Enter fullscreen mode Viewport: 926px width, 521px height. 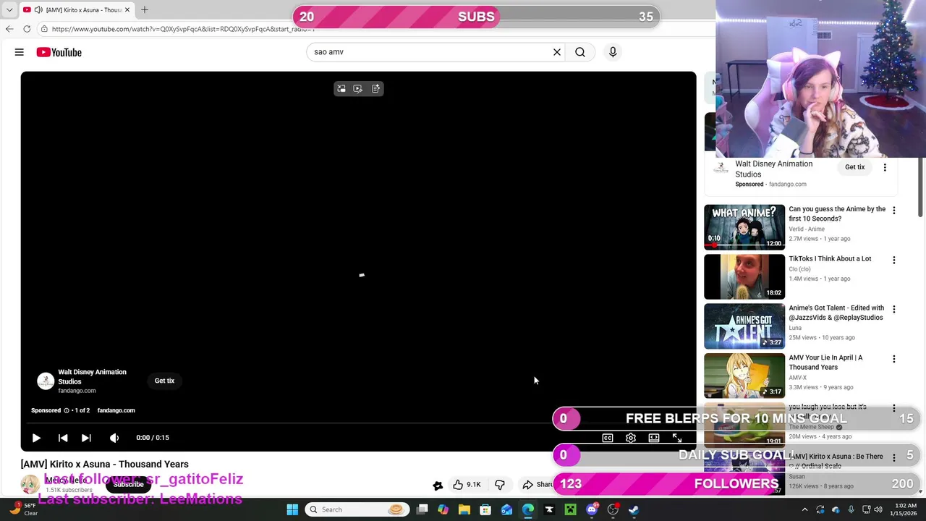pyautogui.click(x=677, y=438)
